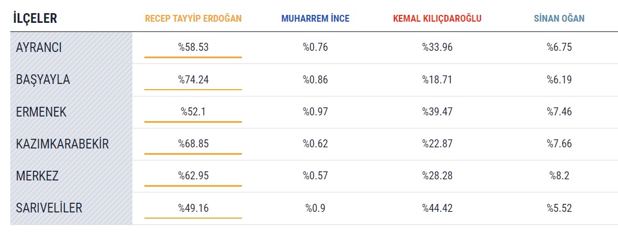618x237 pixels.
Task: Click the İLÇELER heading
Action: [34, 18]
